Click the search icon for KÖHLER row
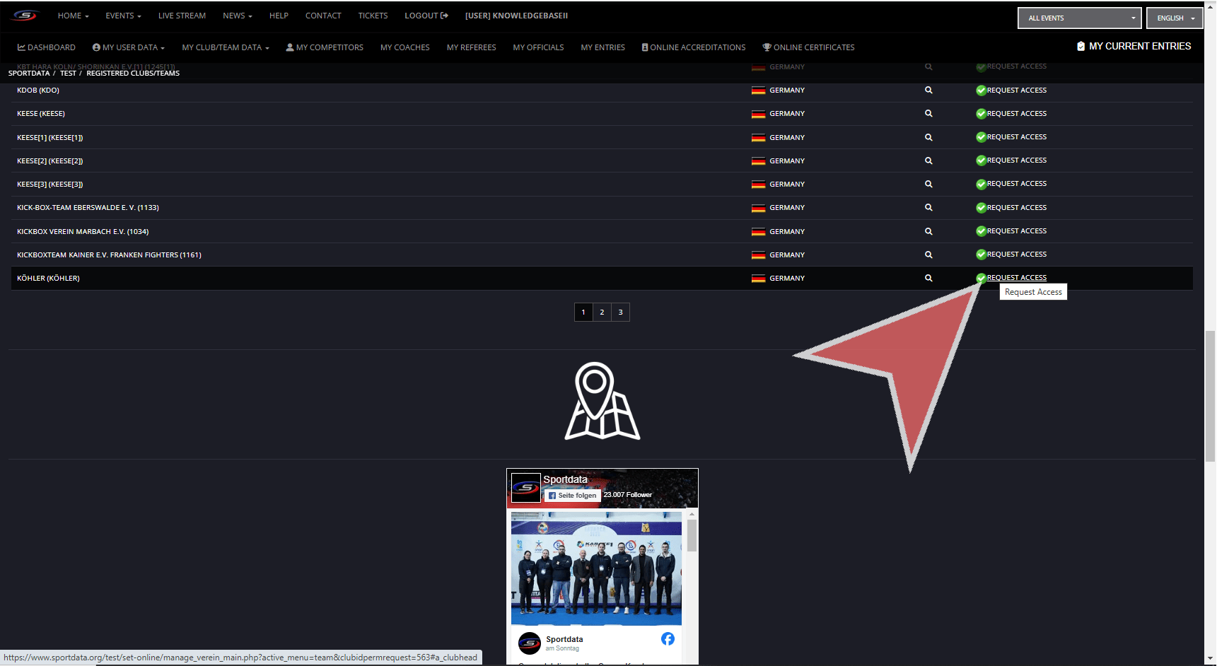The image size is (1217, 666). 928,279
